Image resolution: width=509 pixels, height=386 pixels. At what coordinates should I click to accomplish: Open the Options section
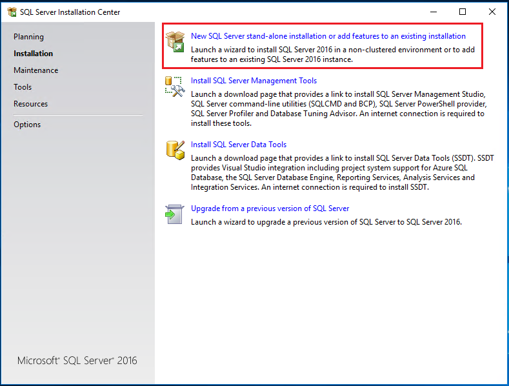coord(27,125)
